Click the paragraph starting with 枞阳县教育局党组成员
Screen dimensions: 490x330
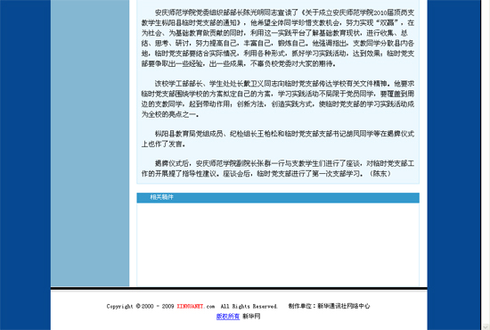[x=278, y=138]
